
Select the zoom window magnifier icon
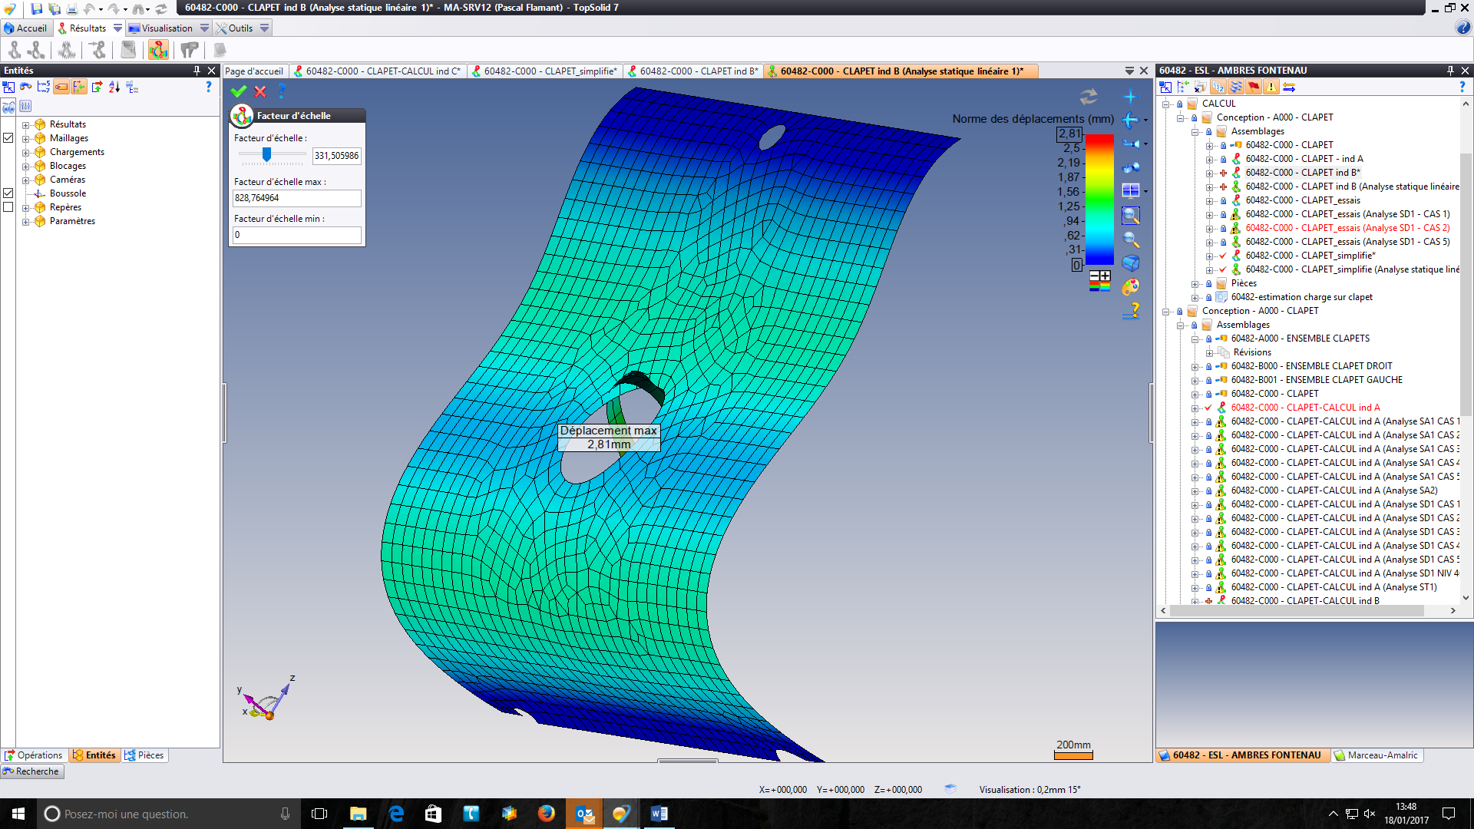[x=1131, y=215]
